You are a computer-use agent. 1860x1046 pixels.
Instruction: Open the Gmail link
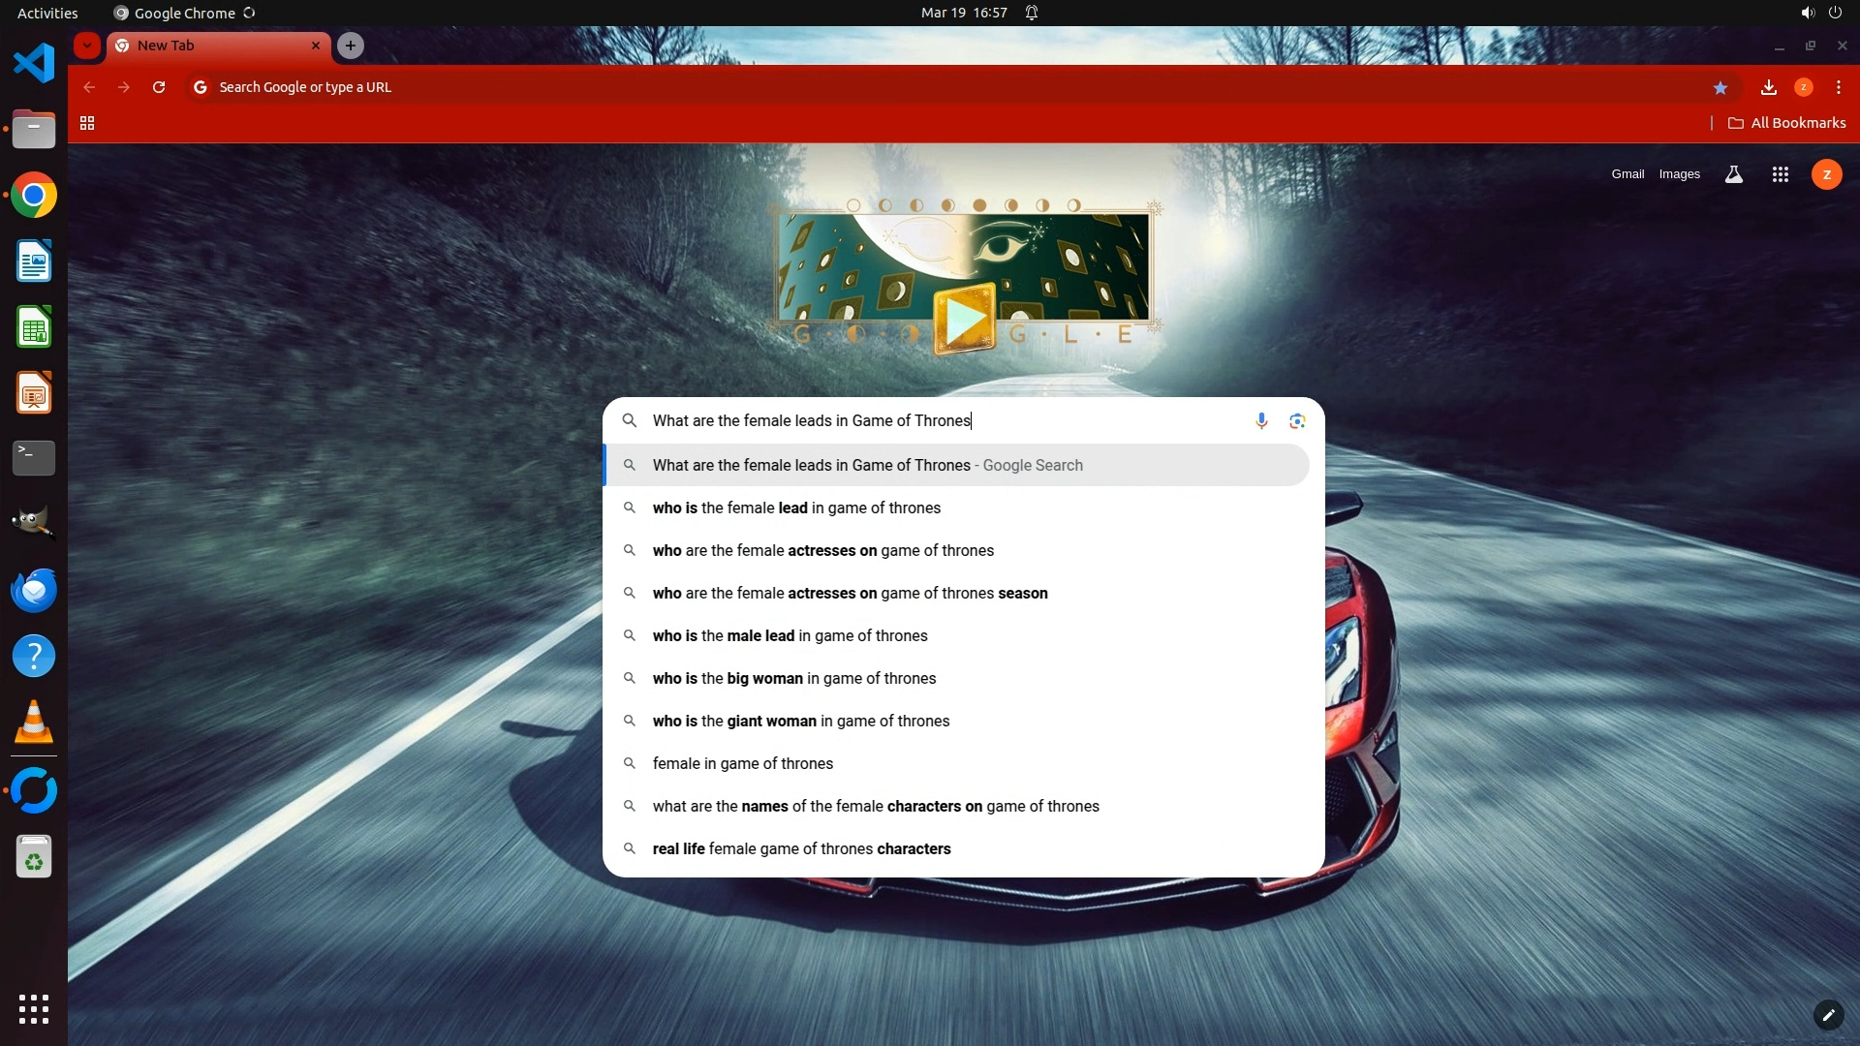1627,174
